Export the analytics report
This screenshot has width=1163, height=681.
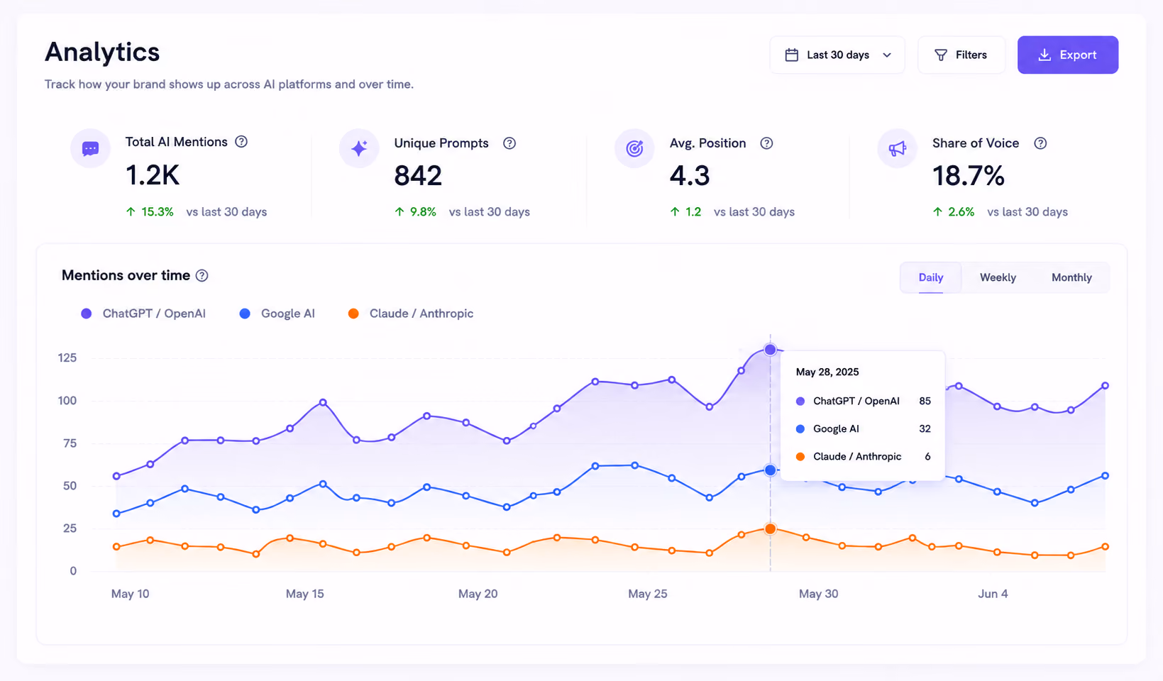[x=1068, y=55]
